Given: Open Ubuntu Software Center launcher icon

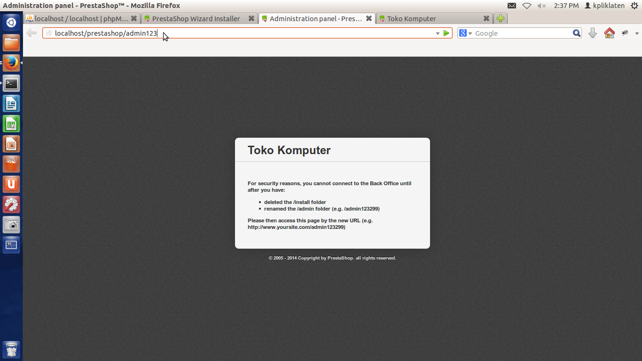Looking at the screenshot, I should 11,165.
